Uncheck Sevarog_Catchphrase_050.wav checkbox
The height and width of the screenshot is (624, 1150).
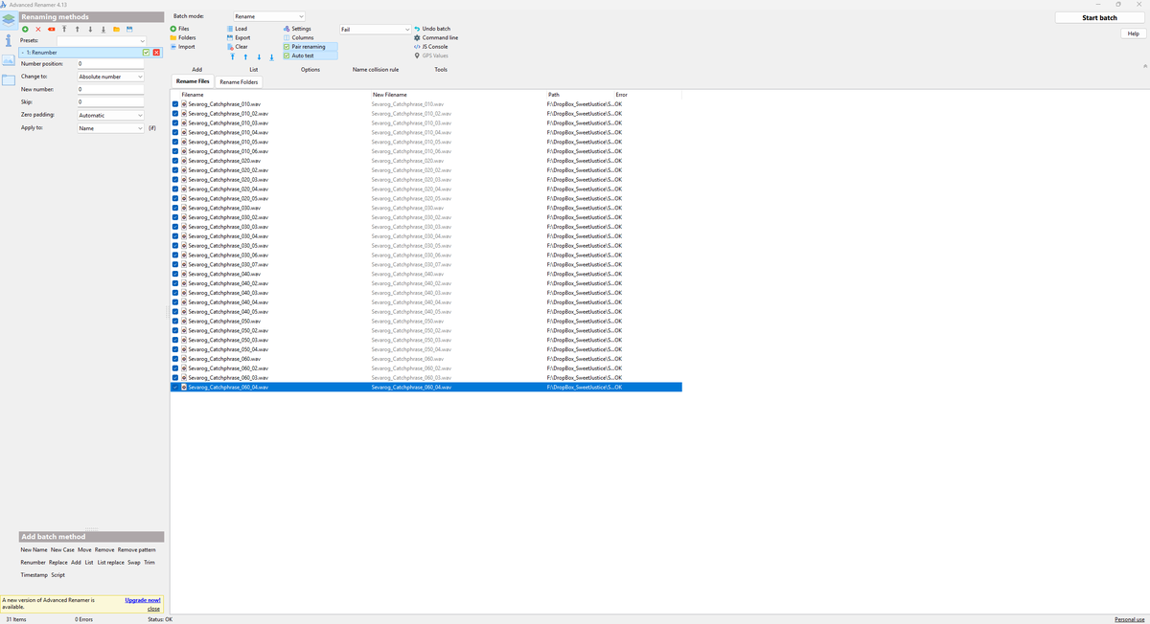click(175, 321)
